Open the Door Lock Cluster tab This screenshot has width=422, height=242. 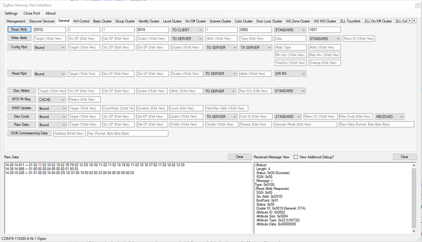point(269,21)
